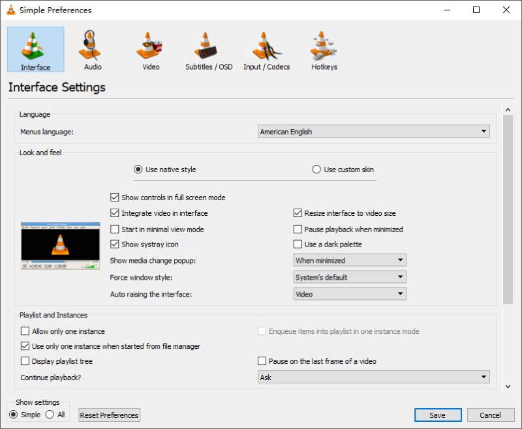Open the Video preferences category
522x429 pixels.
[x=151, y=50]
